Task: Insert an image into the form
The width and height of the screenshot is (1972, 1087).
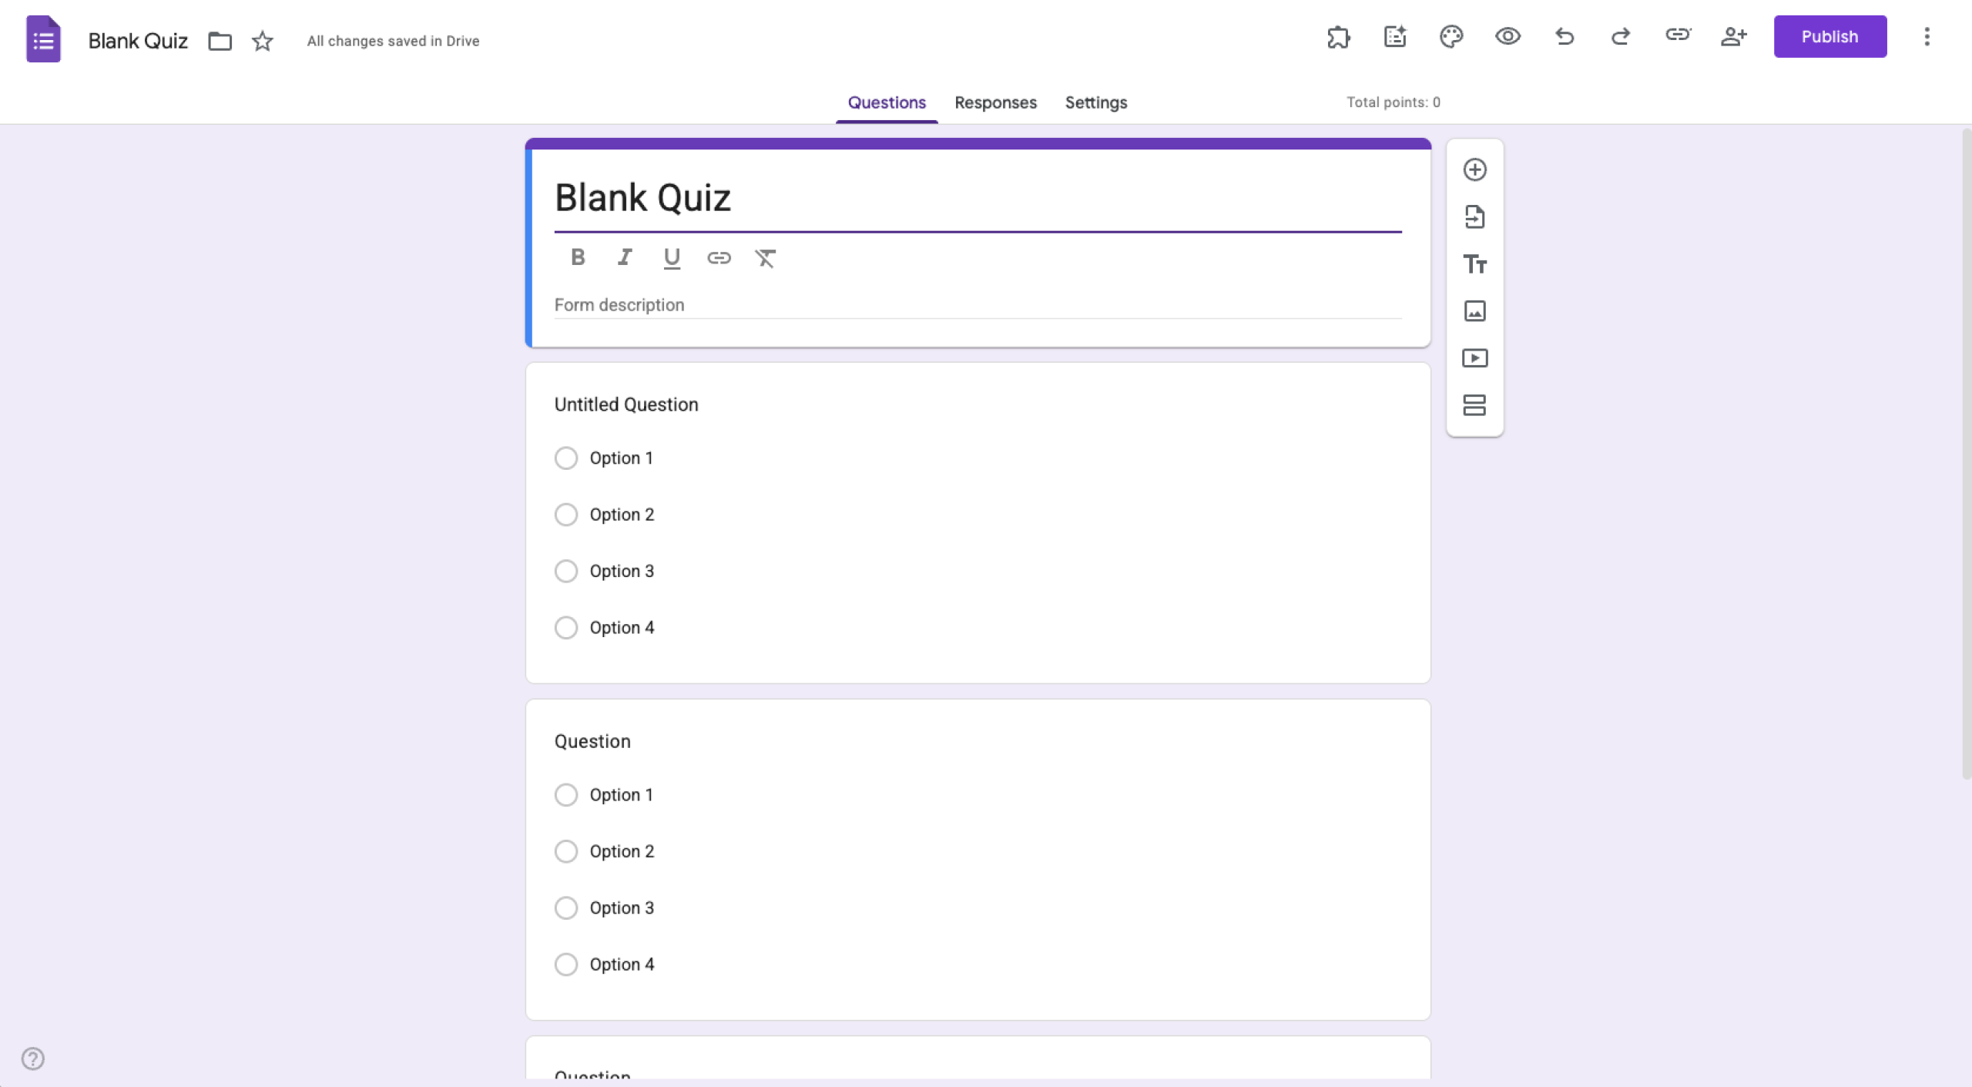Action: click(1474, 311)
